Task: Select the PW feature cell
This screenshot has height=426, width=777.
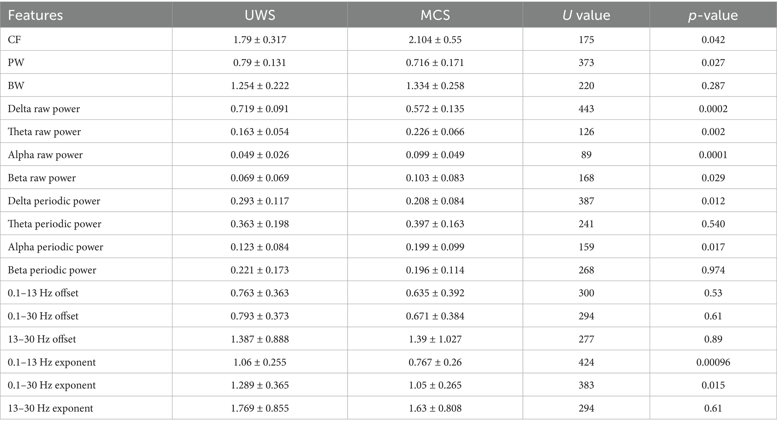Action: point(16,62)
